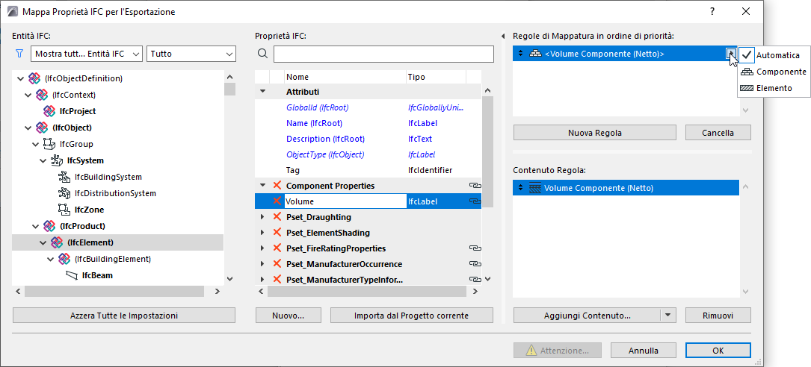Open the Tutto filter dropdown
The height and width of the screenshot is (367, 811).
pyautogui.click(x=192, y=54)
